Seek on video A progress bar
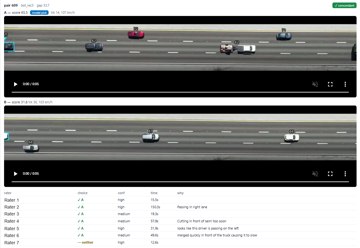Image resolution: width=360 pixels, height=248 pixels. coord(180,92)
